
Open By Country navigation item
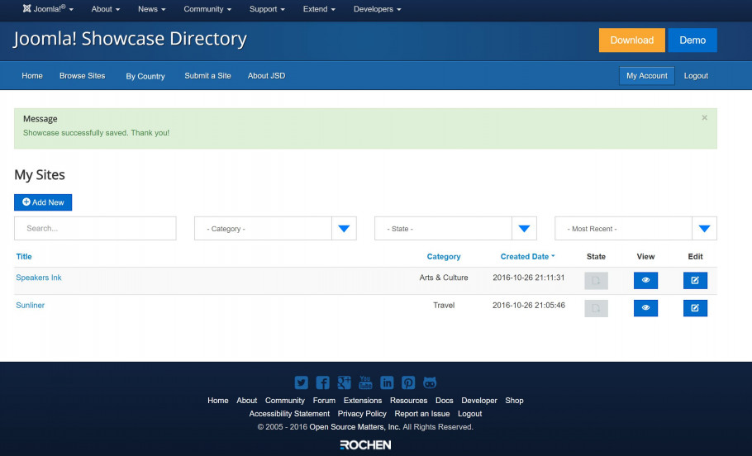tap(145, 76)
